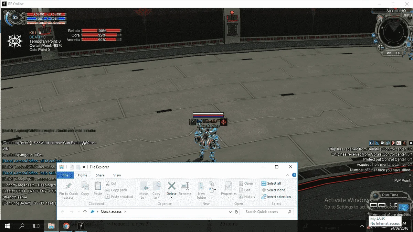This screenshot has width=413, height=232.
Task: Click the Pin to Quick access icon
Action: pos(68,187)
